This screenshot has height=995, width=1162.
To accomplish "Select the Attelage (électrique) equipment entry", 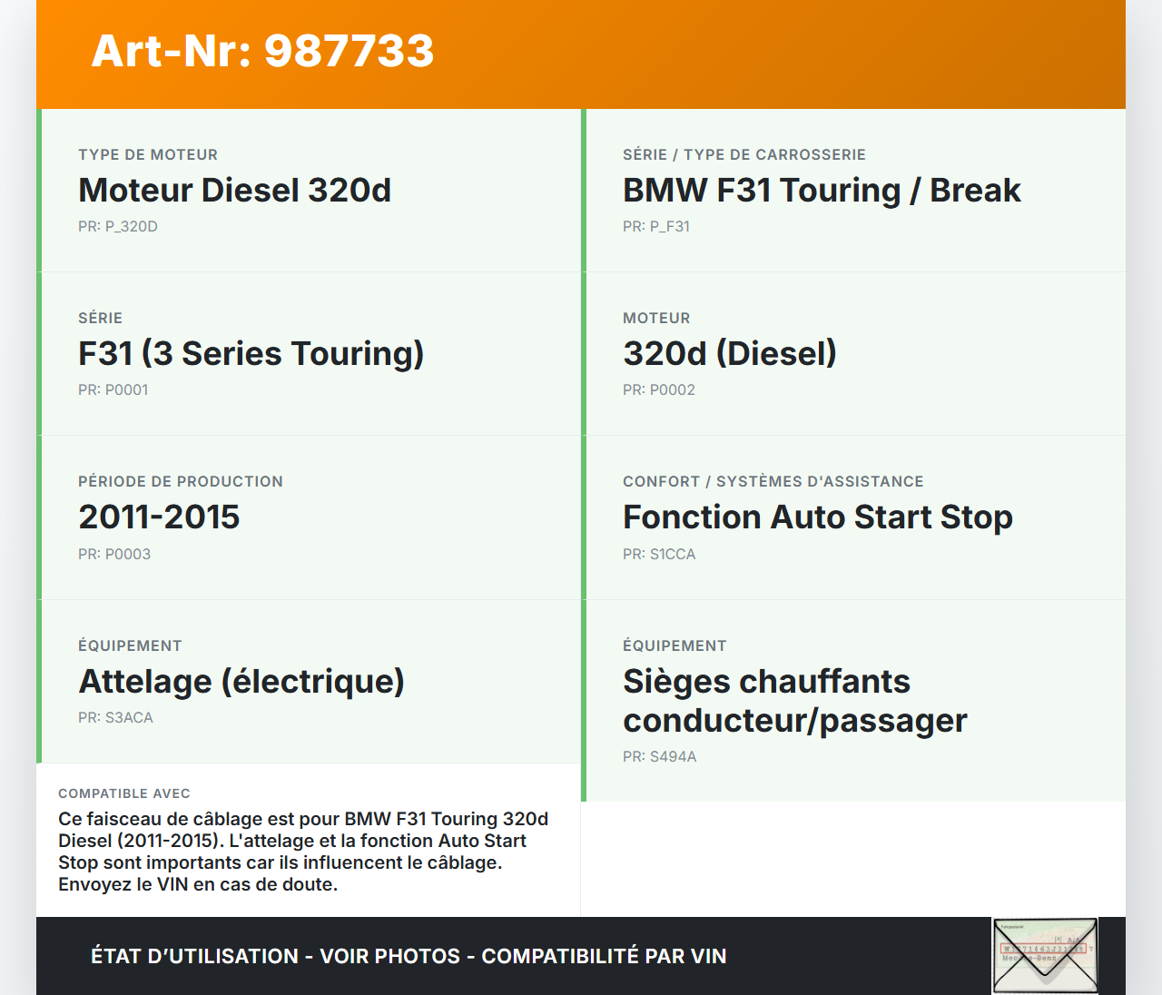I will [241, 682].
